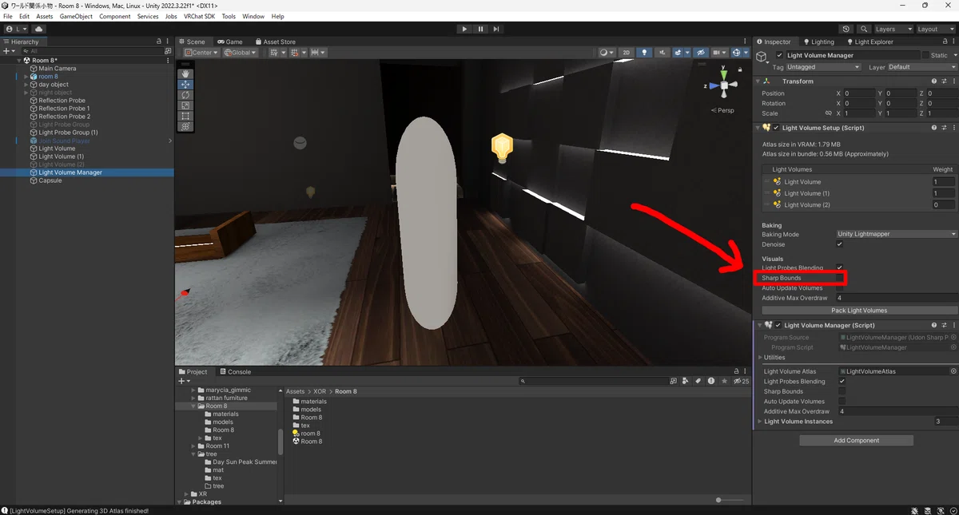The image size is (959, 515).
Task: Collapse the Transform component
Action: click(x=758, y=81)
